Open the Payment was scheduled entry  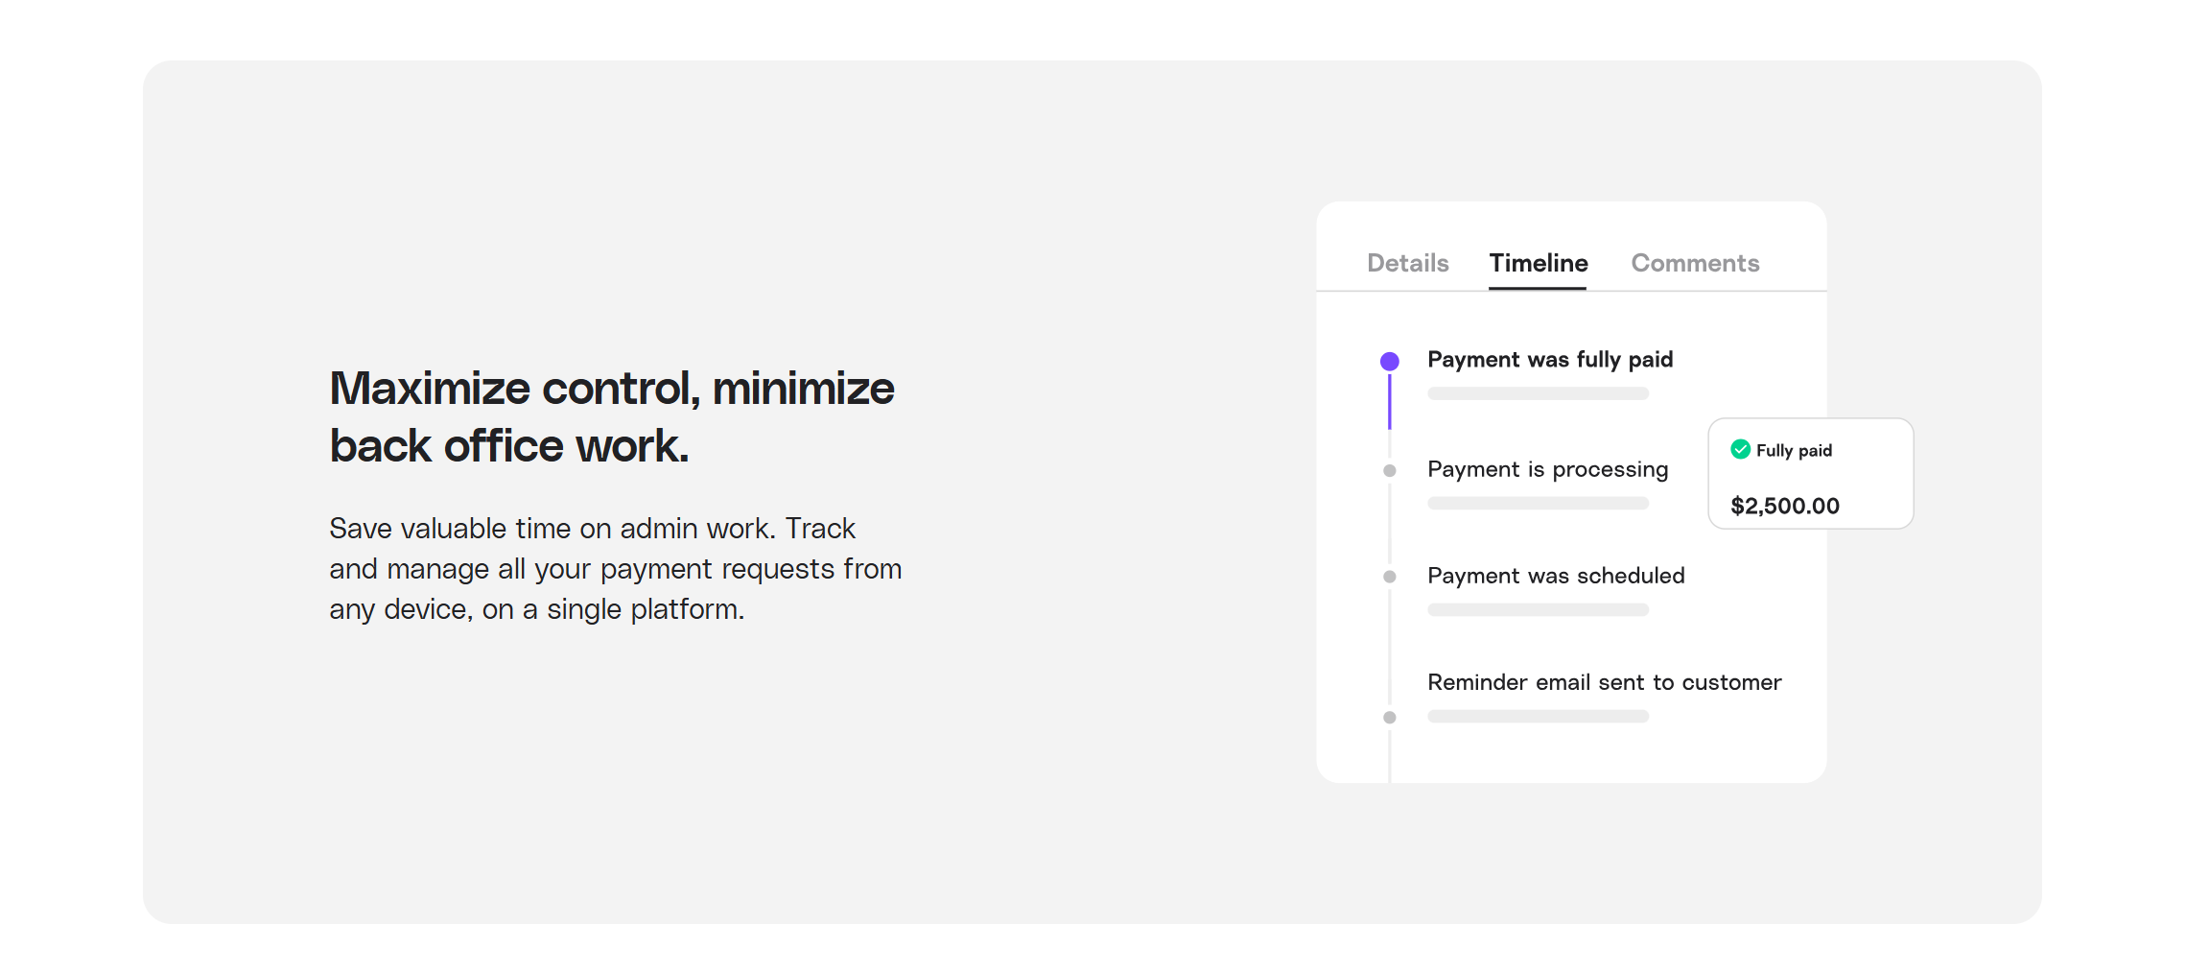coord(1556,576)
